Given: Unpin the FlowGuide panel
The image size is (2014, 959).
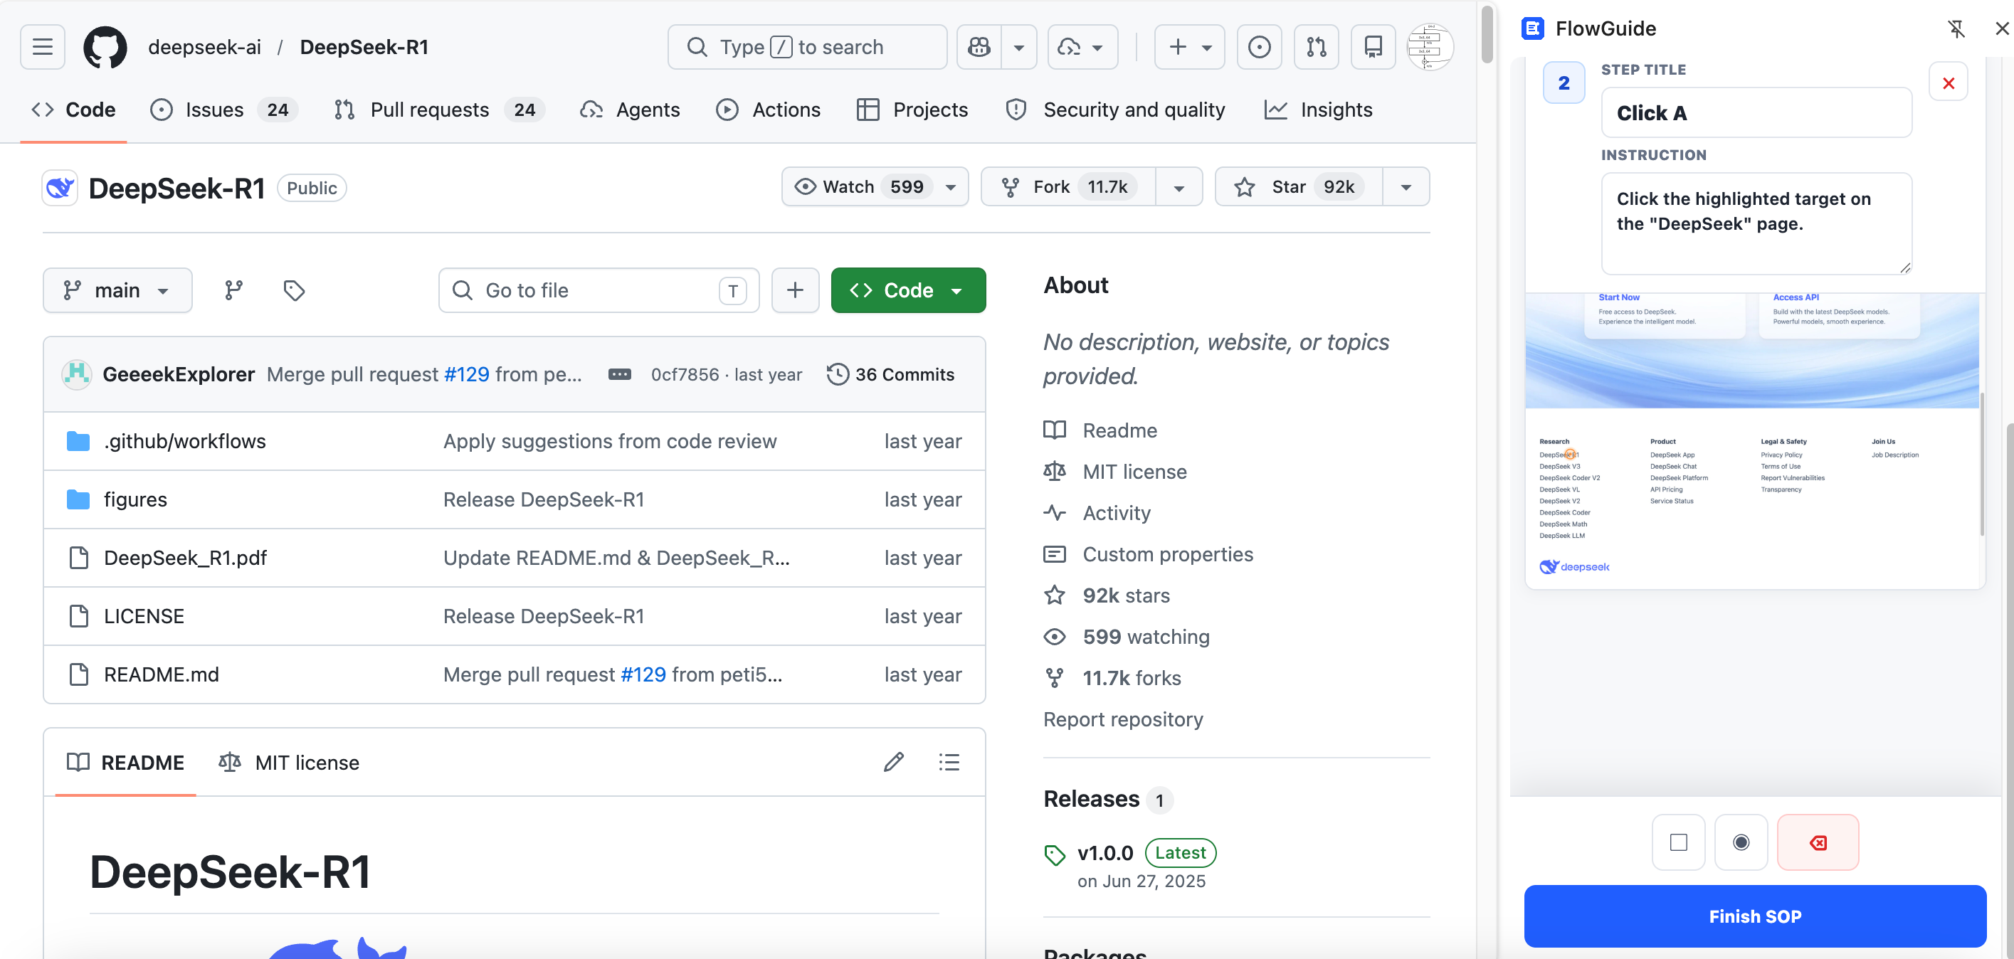Looking at the screenshot, I should 1956,28.
